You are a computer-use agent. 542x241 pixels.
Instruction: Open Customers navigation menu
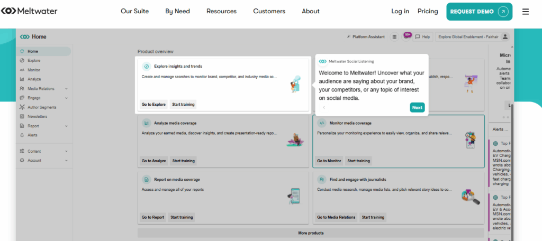pos(269,12)
